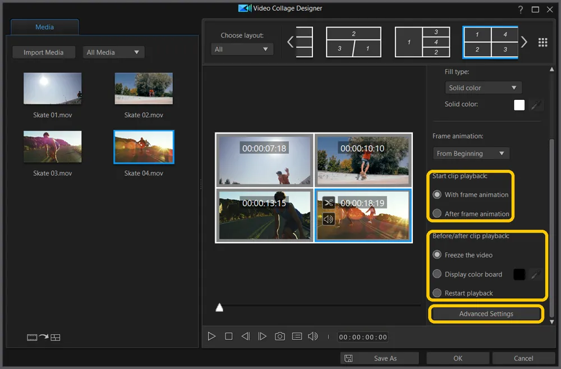Show next layouts with right arrow
The height and width of the screenshot is (369, 561).
524,42
